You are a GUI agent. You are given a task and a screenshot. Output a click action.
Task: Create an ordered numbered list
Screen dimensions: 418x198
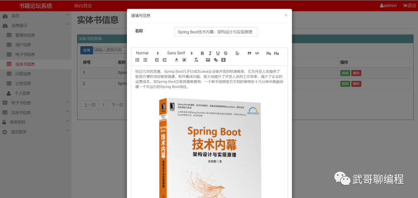137,60
